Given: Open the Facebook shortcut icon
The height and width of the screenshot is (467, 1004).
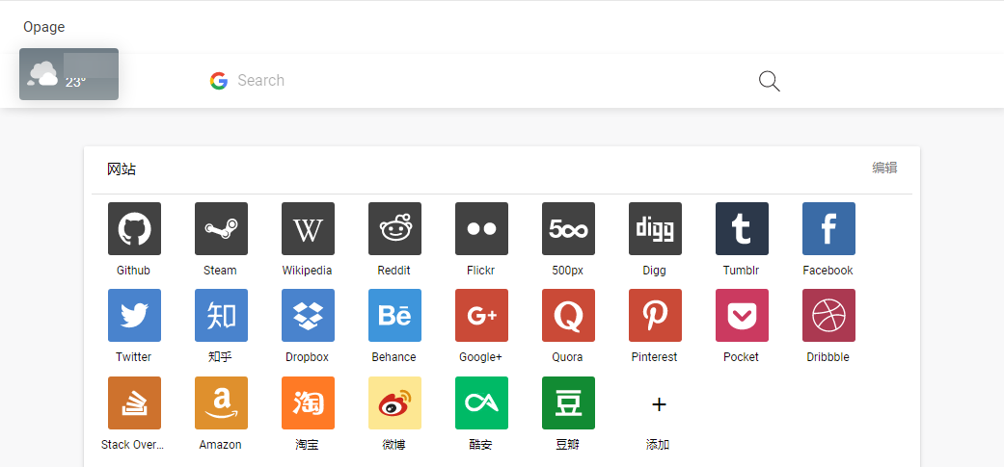Looking at the screenshot, I should click(828, 229).
